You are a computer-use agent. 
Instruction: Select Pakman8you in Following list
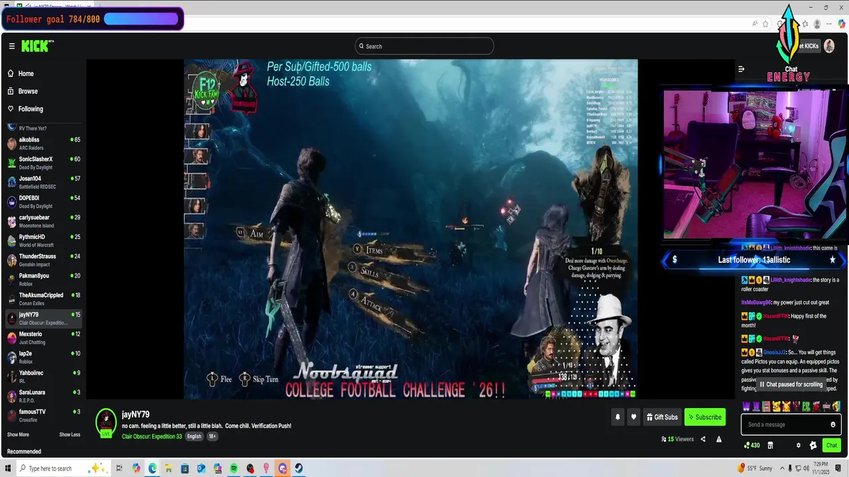click(x=43, y=279)
